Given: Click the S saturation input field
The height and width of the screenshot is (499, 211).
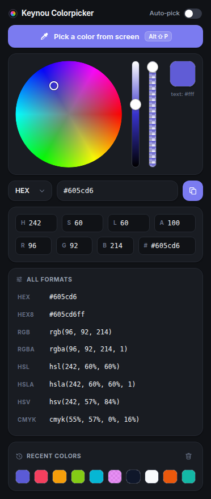Looking at the screenshot, I should 82,223.
